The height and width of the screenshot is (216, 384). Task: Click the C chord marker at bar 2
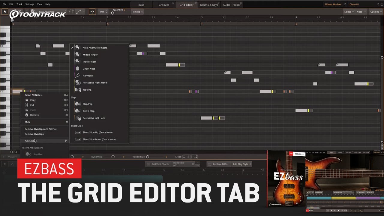108,24
